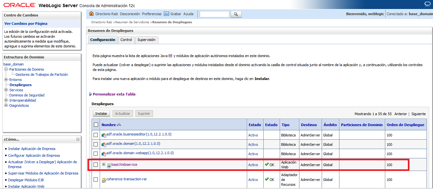The width and height of the screenshot is (433, 189).
Task: Click Activo state for basicWebservice row
Action: pos(253,165)
